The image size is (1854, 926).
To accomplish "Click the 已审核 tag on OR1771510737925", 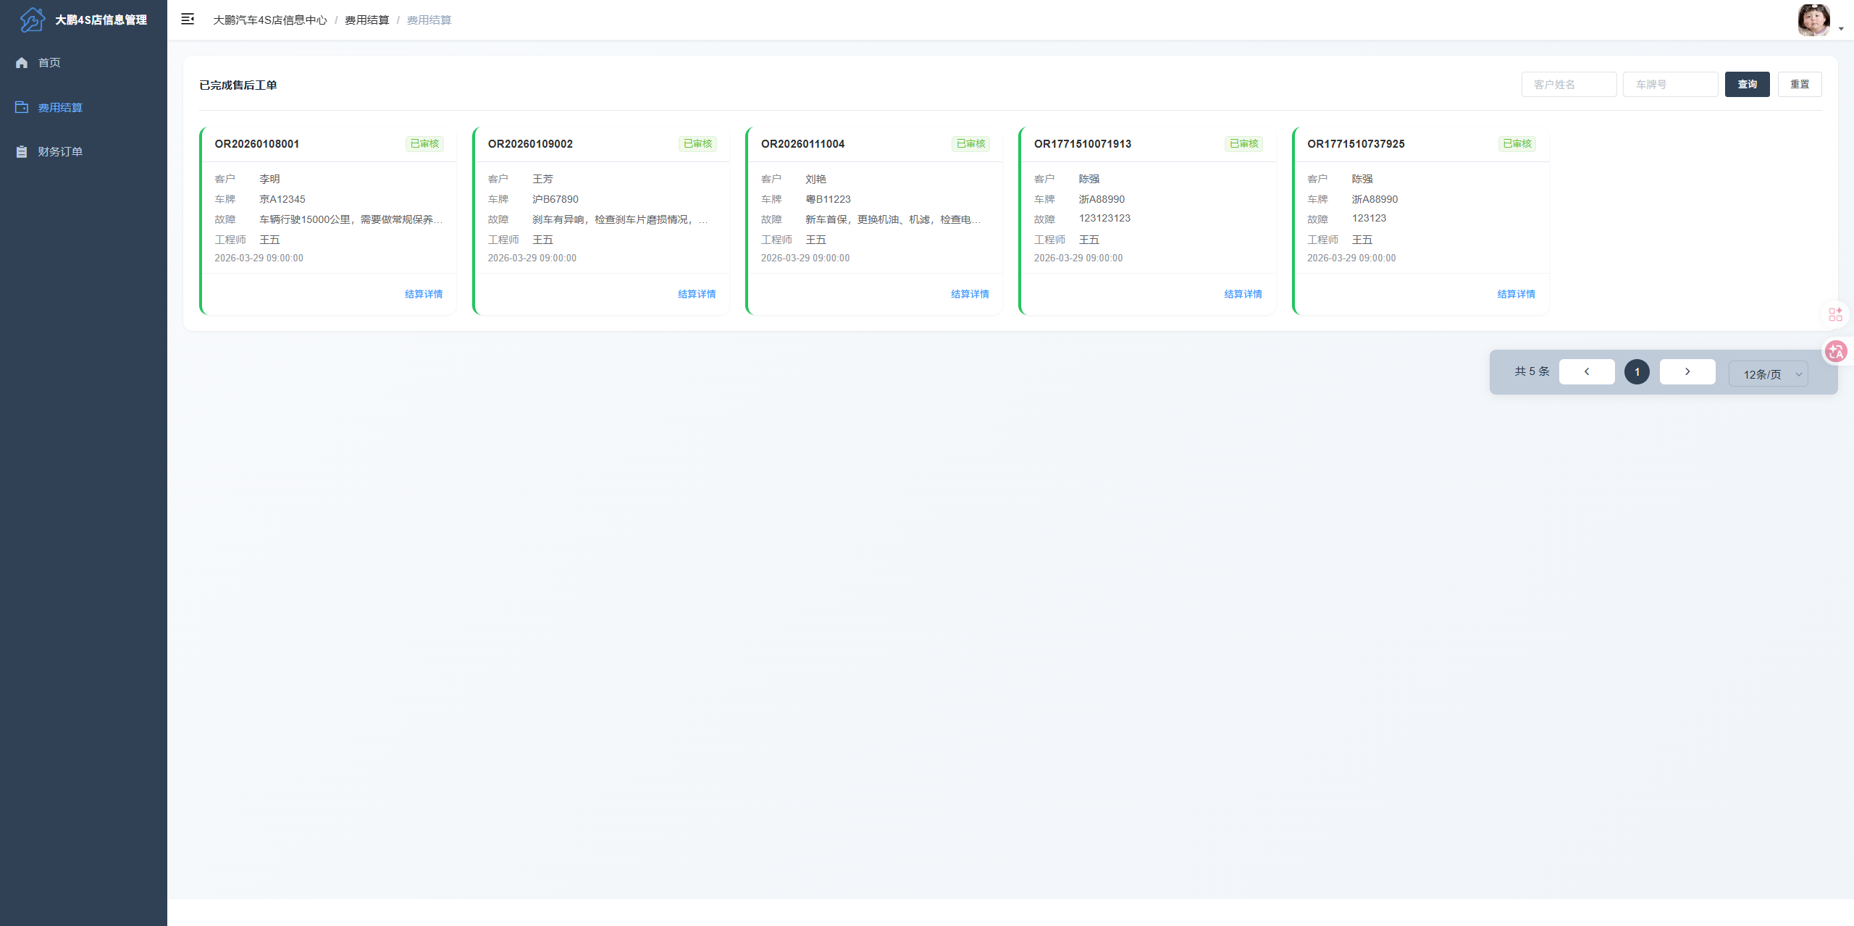I will click(1517, 143).
